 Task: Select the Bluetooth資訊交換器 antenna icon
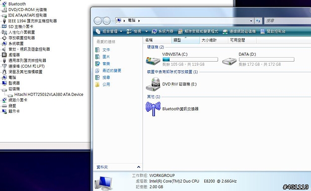pyautogui.click(x=153, y=109)
